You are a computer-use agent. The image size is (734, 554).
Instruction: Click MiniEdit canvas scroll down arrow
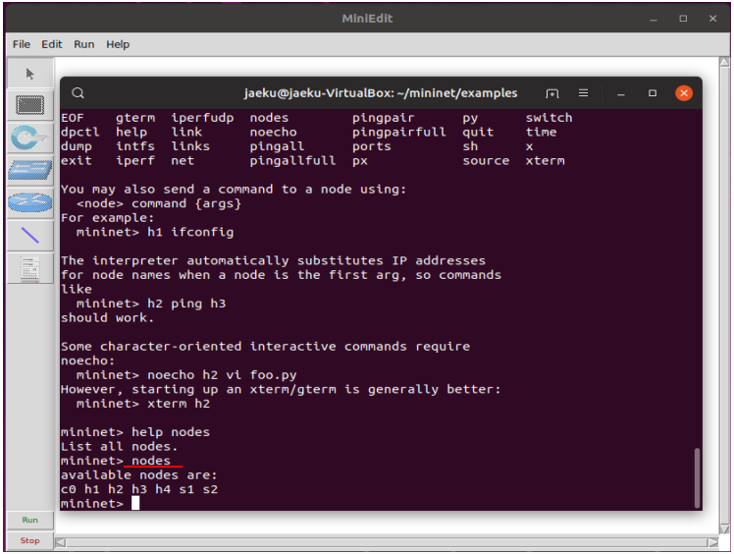pos(724,528)
